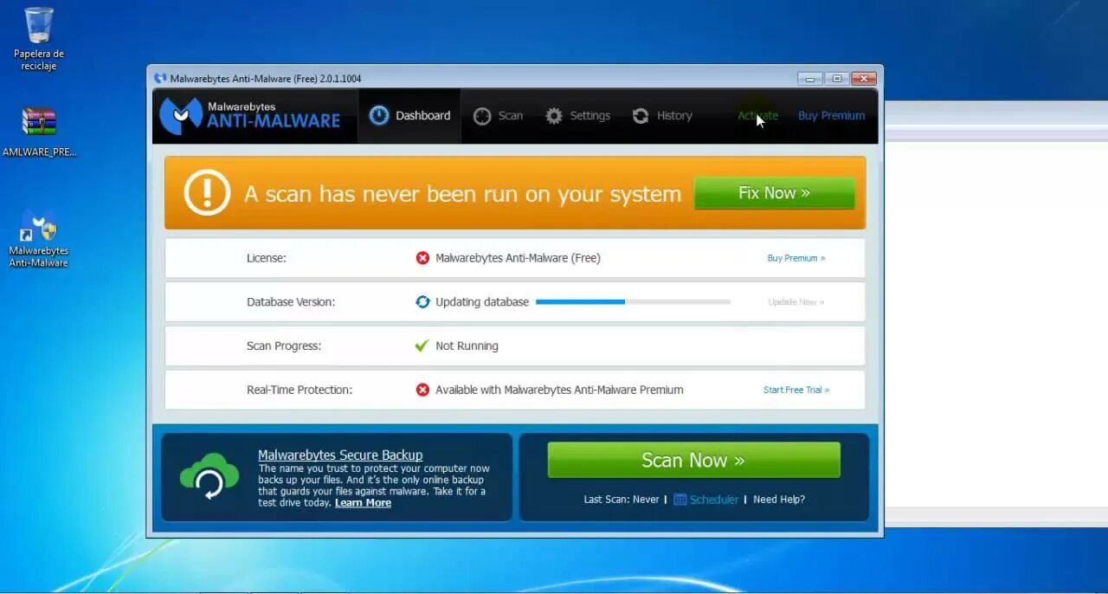Close the Malwarebytes window
The width and height of the screenshot is (1108, 594).
(863, 79)
